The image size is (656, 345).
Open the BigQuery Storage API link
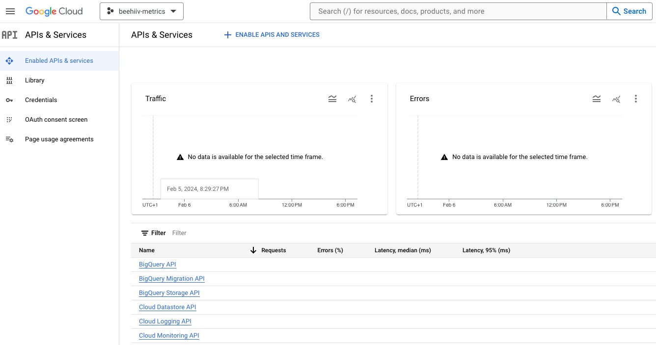point(169,293)
